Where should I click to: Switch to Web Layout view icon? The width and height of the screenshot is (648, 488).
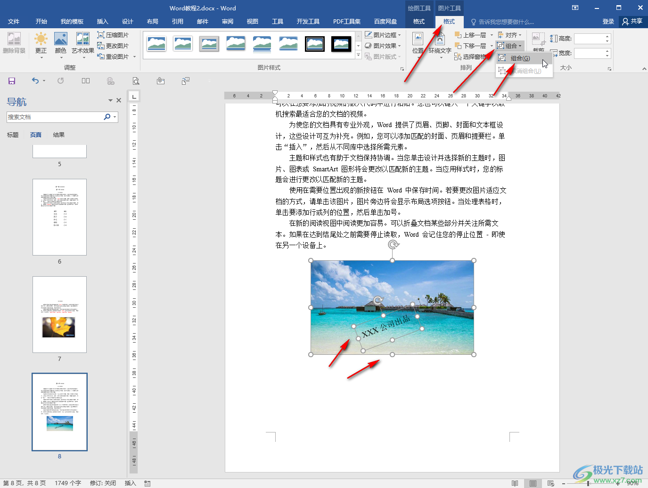pyautogui.click(x=551, y=483)
